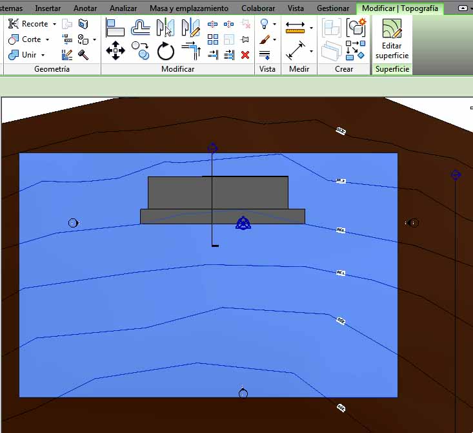Switch to the Masa y emplazamiento tab
Viewport: 473px width, 433px height.
tap(188, 8)
